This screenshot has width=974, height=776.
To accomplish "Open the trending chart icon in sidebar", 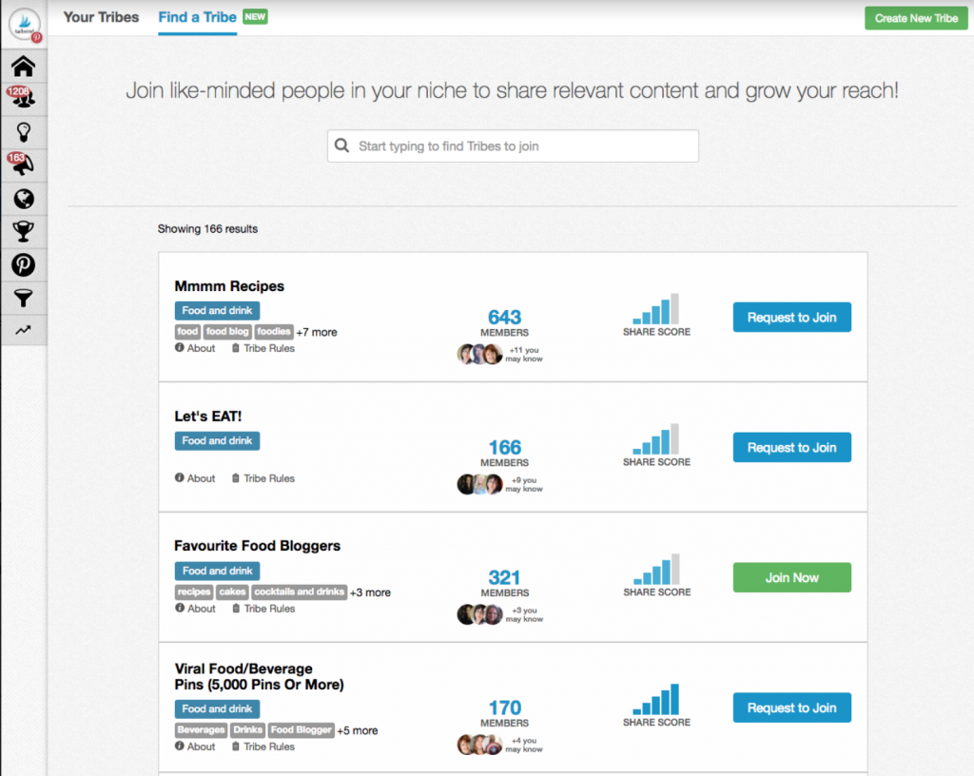I will 24,330.
